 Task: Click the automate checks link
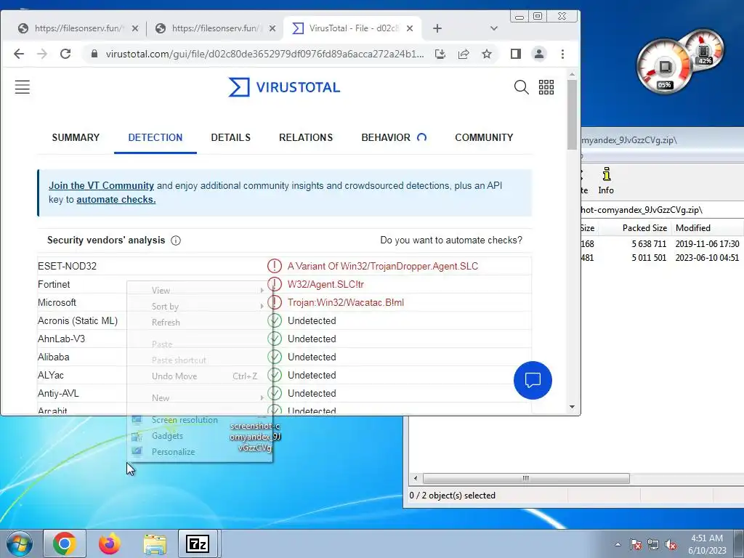click(x=116, y=200)
